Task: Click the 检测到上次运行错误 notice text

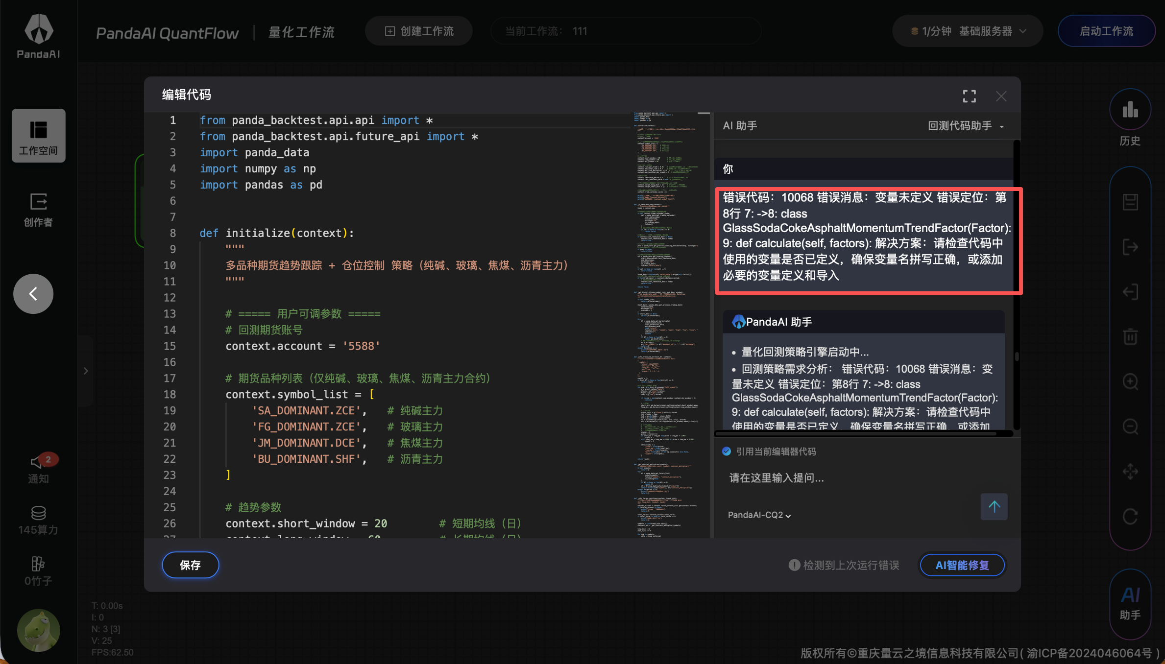Action: [x=851, y=566]
